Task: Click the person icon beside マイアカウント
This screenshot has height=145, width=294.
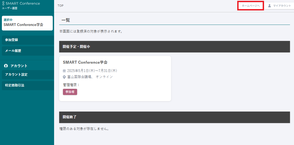Action: (x=269, y=6)
